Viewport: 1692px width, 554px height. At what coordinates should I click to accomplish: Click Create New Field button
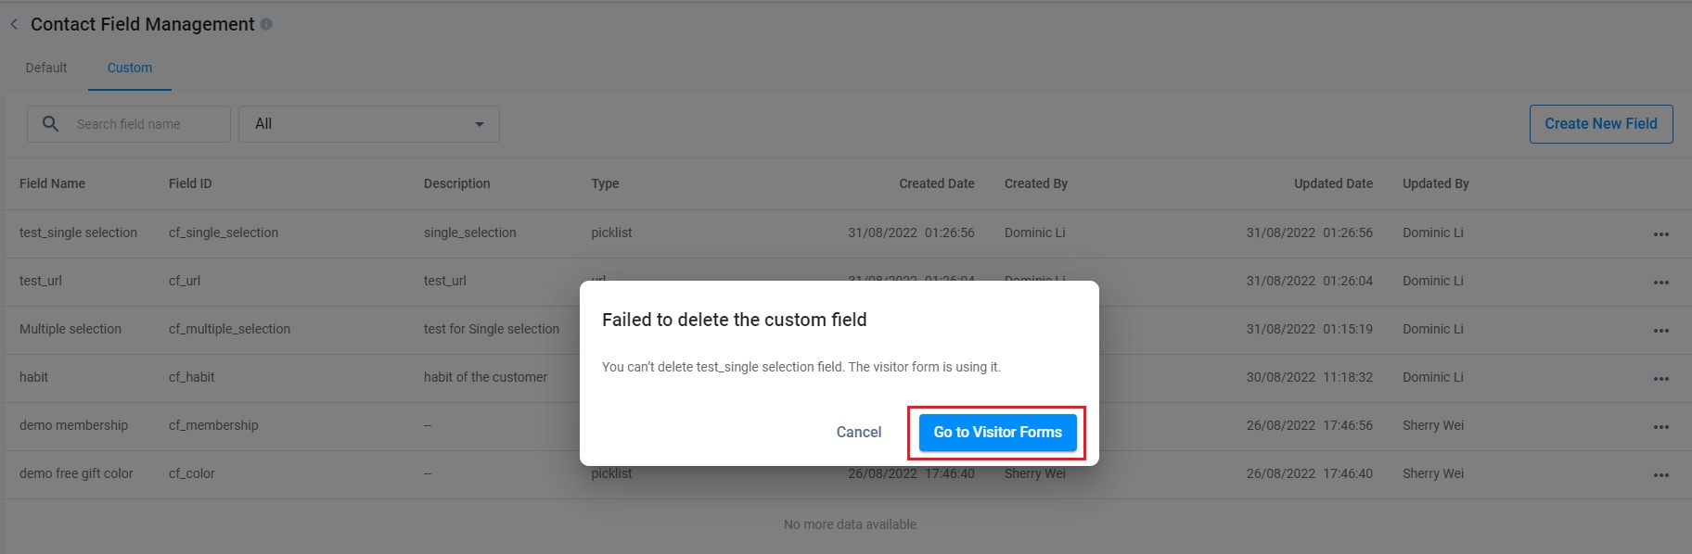pyautogui.click(x=1600, y=124)
